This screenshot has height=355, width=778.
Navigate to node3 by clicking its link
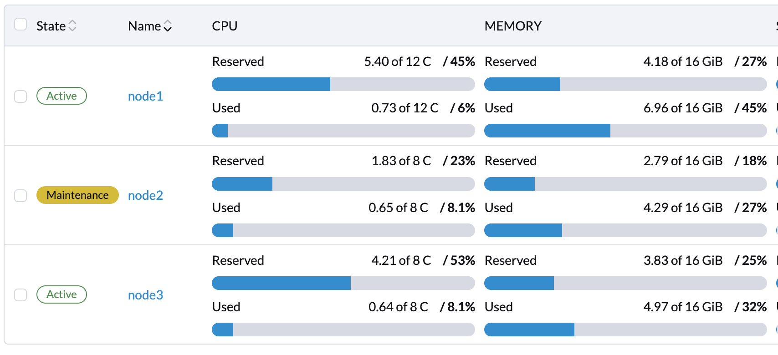click(x=145, y=295)
